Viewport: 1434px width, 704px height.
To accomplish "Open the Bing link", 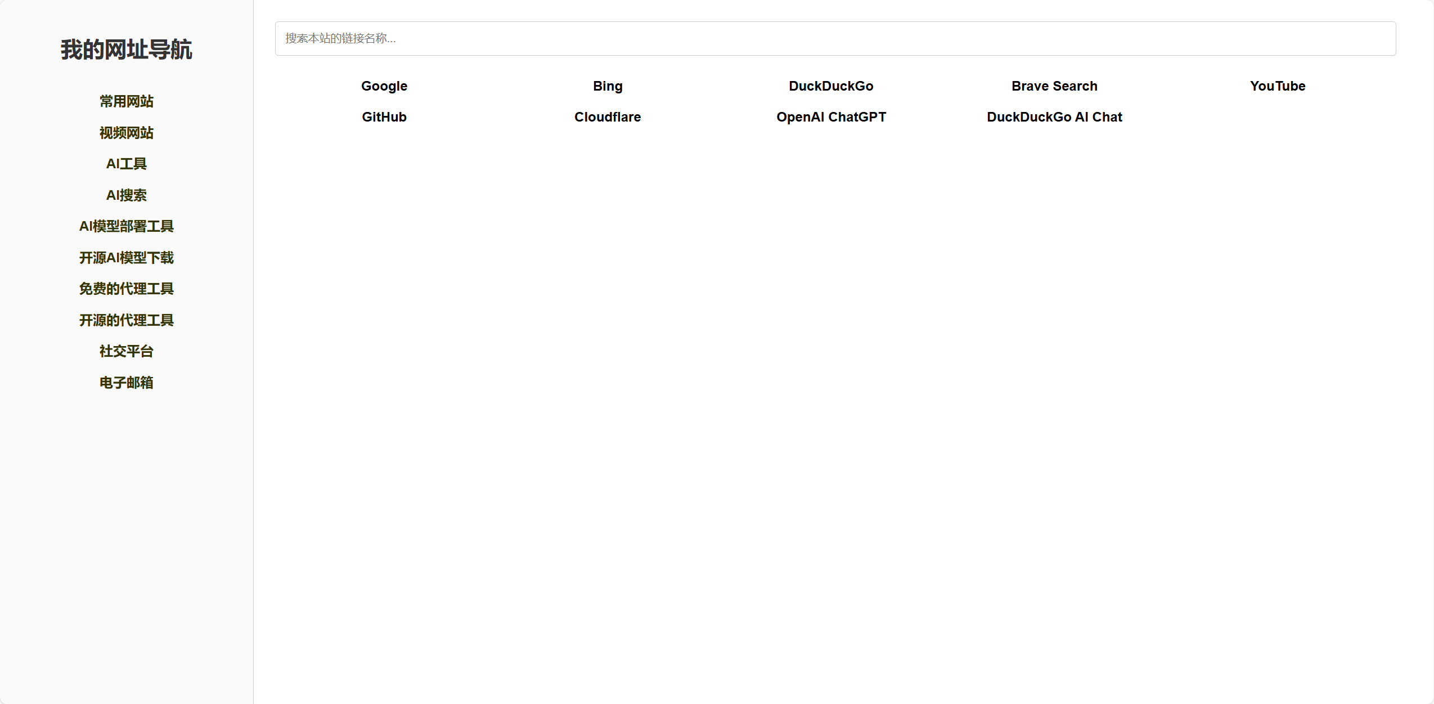I will pos(608,86).
